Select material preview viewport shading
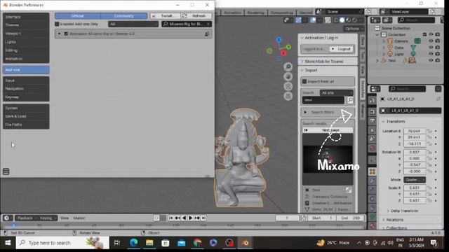Image resolution: width=449 pixels, height=252 pixels. tap(349, 20)
